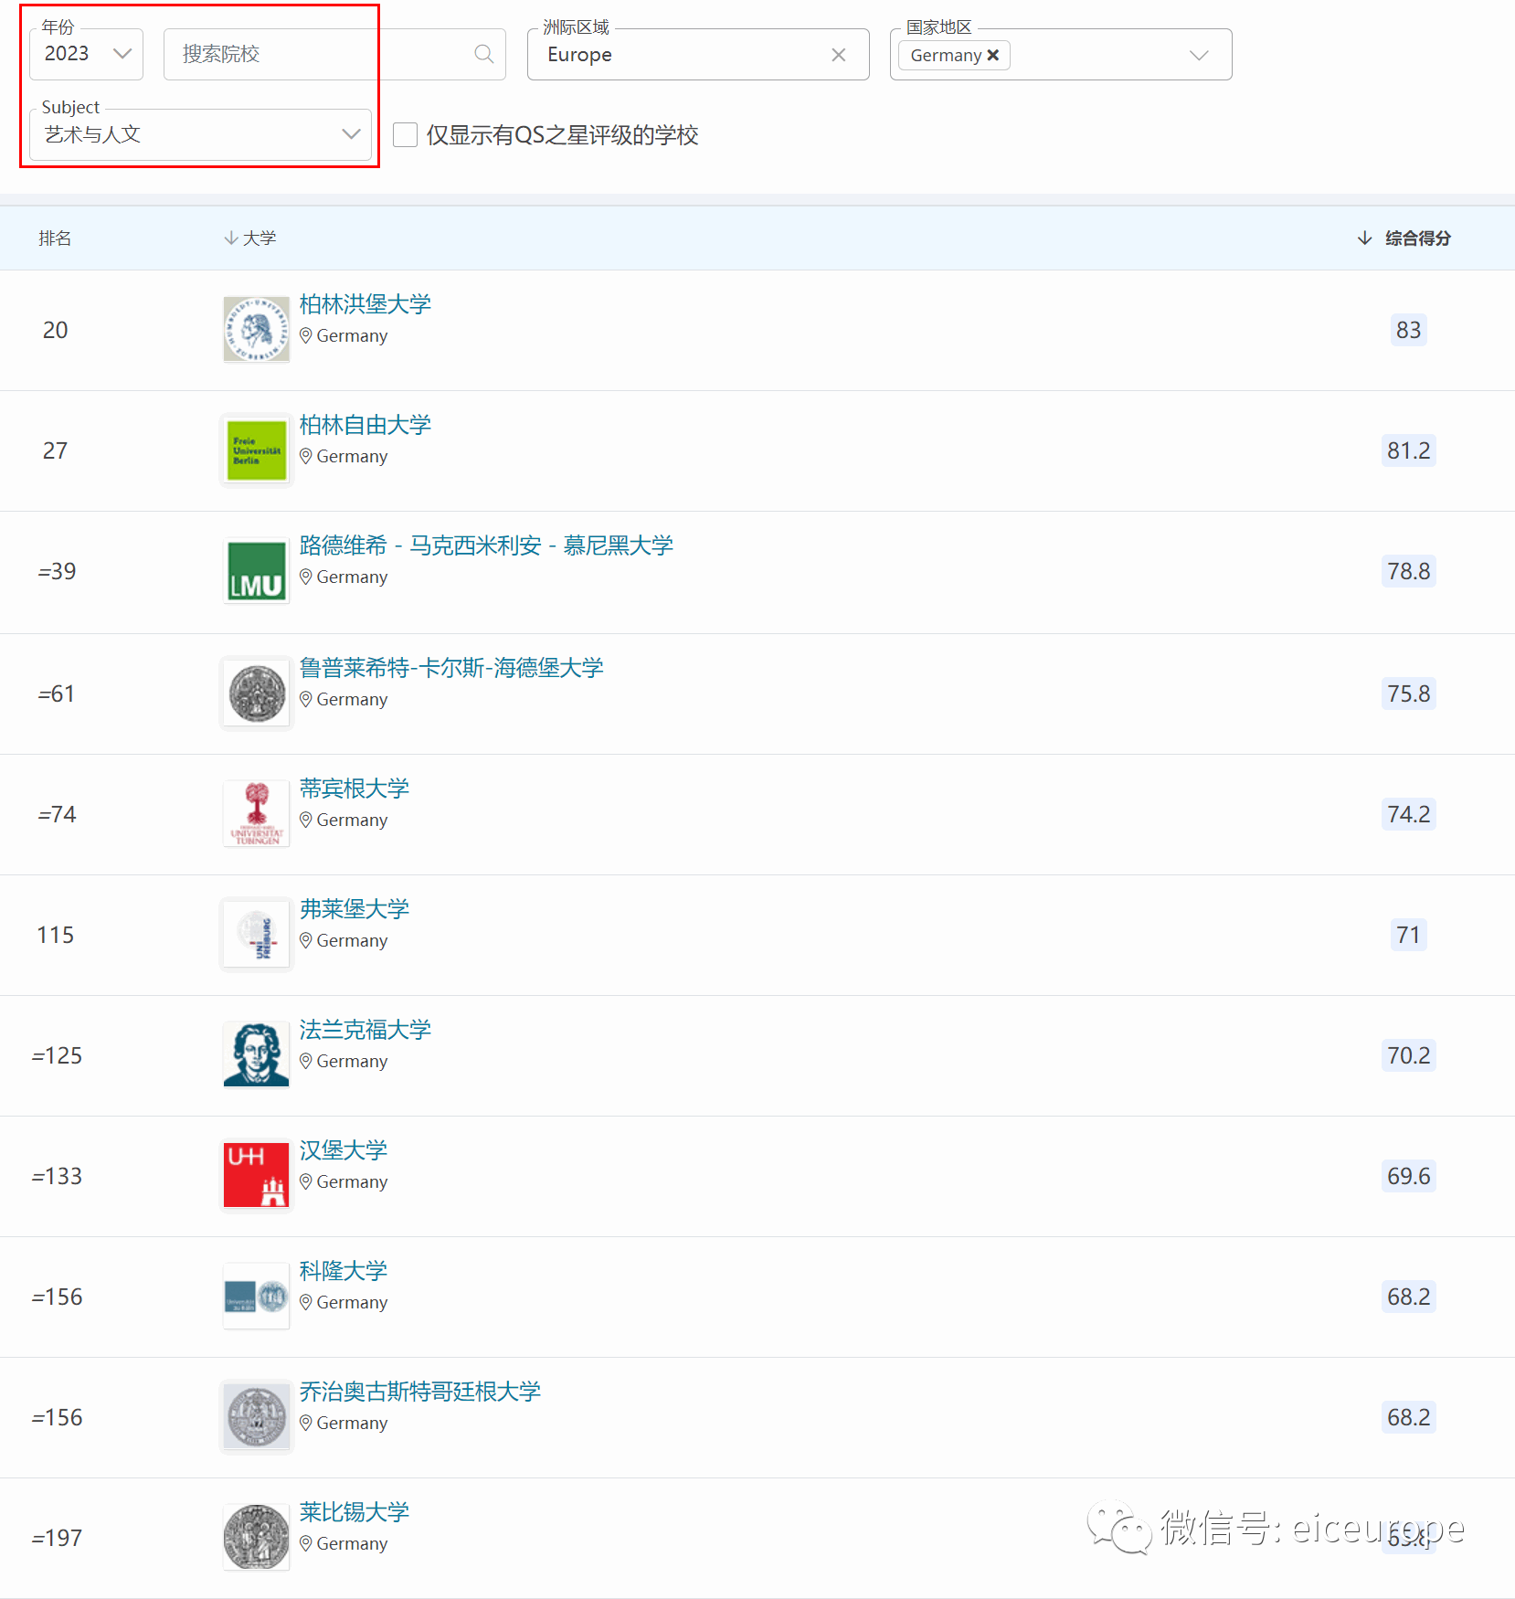The width and height of the screenshot is (1515, 1599).
Task: Click the Europe region field
Action: pyautogui.click(x=698, y=54)
